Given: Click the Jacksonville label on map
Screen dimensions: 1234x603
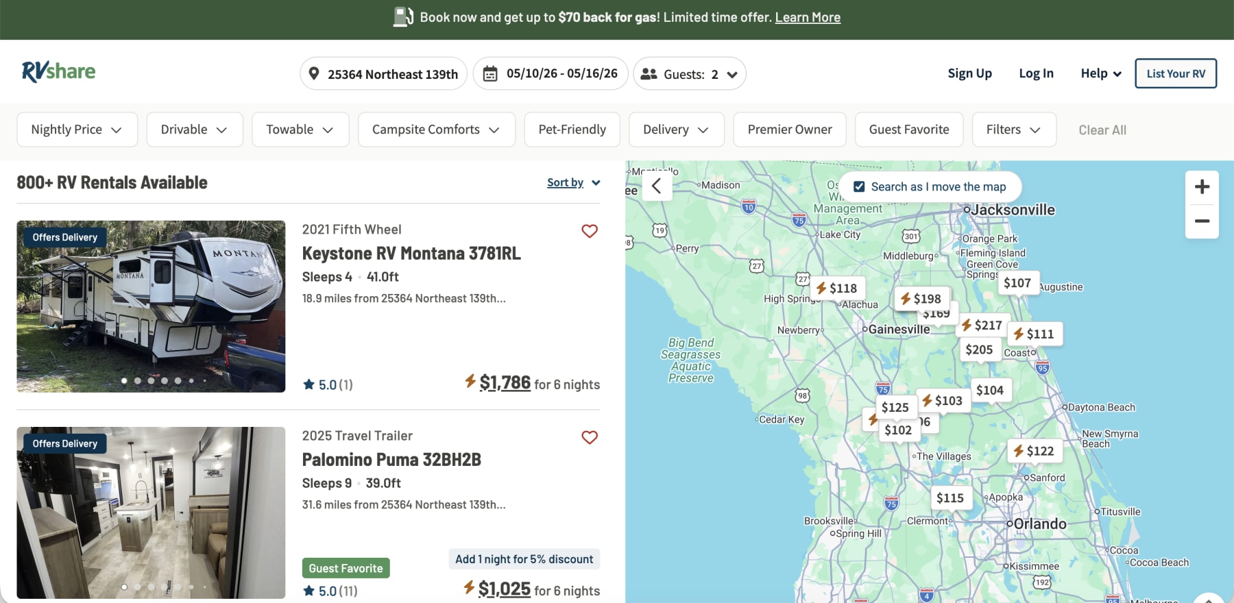Looking at the screenshot, I should click(1013, 210).
